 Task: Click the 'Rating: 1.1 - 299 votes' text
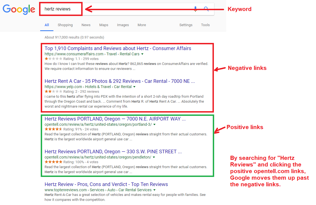tap(81, 59)
